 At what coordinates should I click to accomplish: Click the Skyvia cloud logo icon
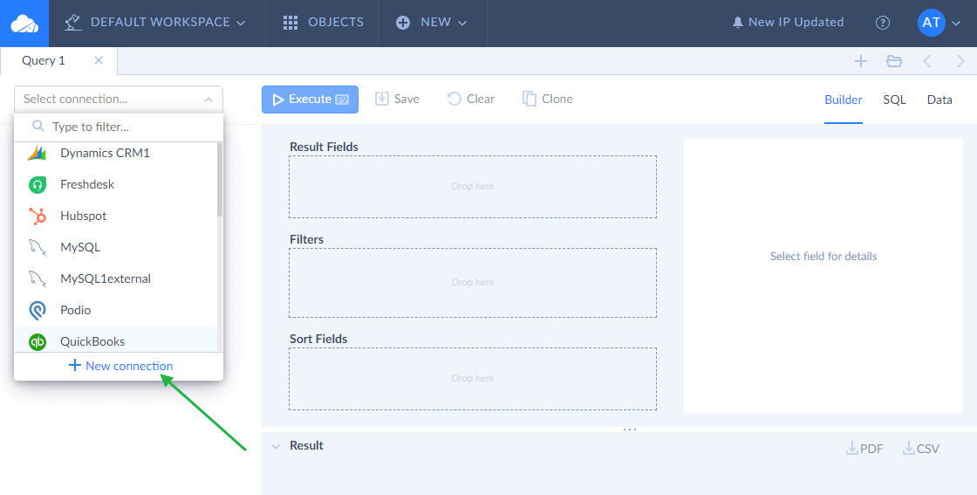(24, 24)
